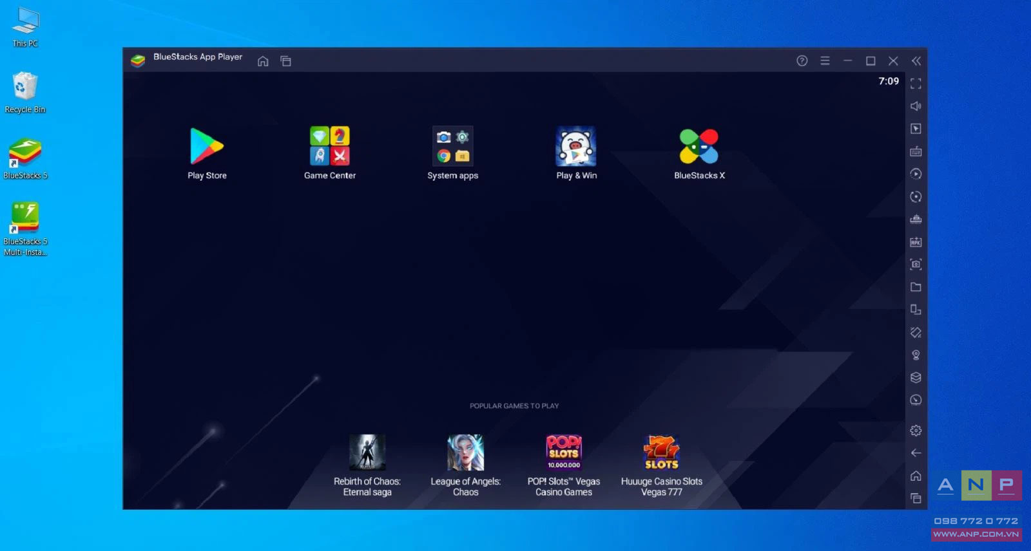Open the Play & Win app

click(576, 146)
